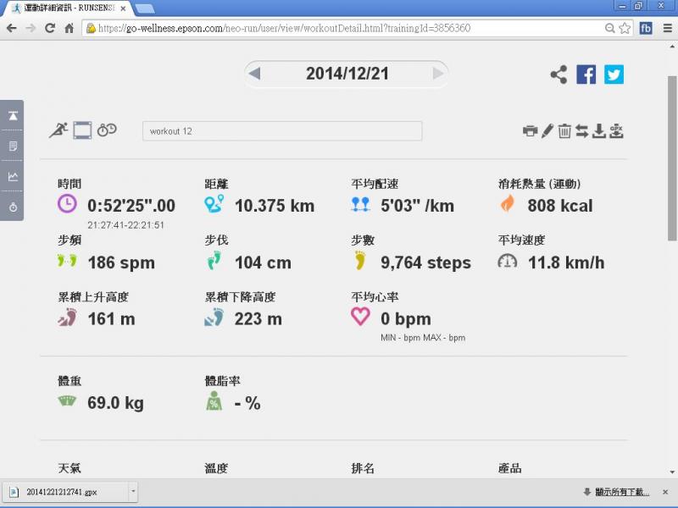Viewport: 678px width, 508px height.
Task: Click the time range 21:27:41-22:21:51
Action: (x=125, y=225)
